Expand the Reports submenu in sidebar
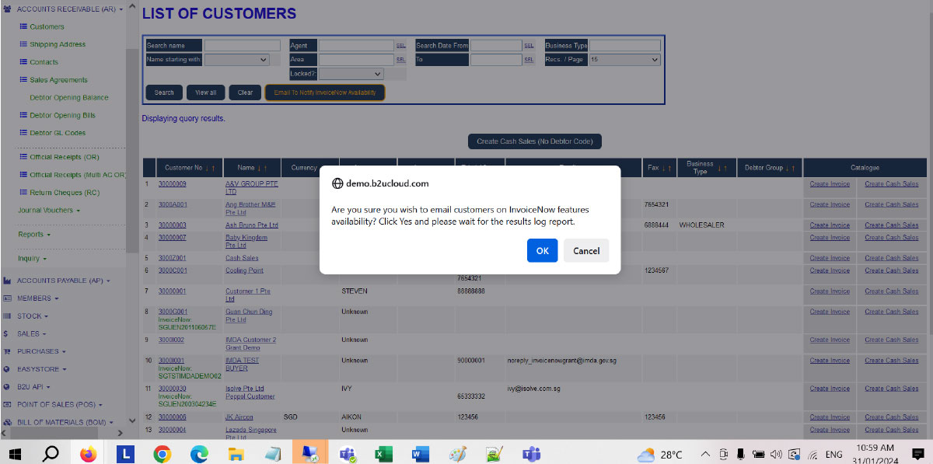The image size is (933, 464). coord(34,234)
